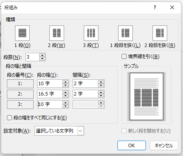Screen dimensions: 183x156
Task: Open the 設定対象 dropdown list
Action: pyautogui.click(x=80, y=131)
